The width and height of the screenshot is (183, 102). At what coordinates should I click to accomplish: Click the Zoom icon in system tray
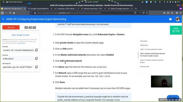coord(147,2)
